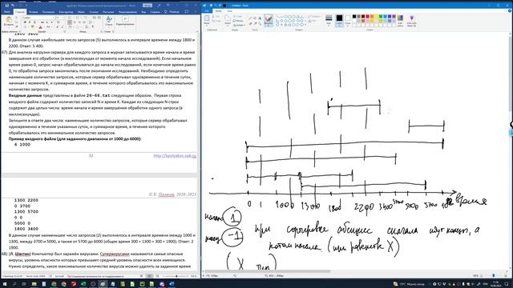513x288 pixels.
Task: Toggle paragraph marks display in Word
Action: [93, 26]
